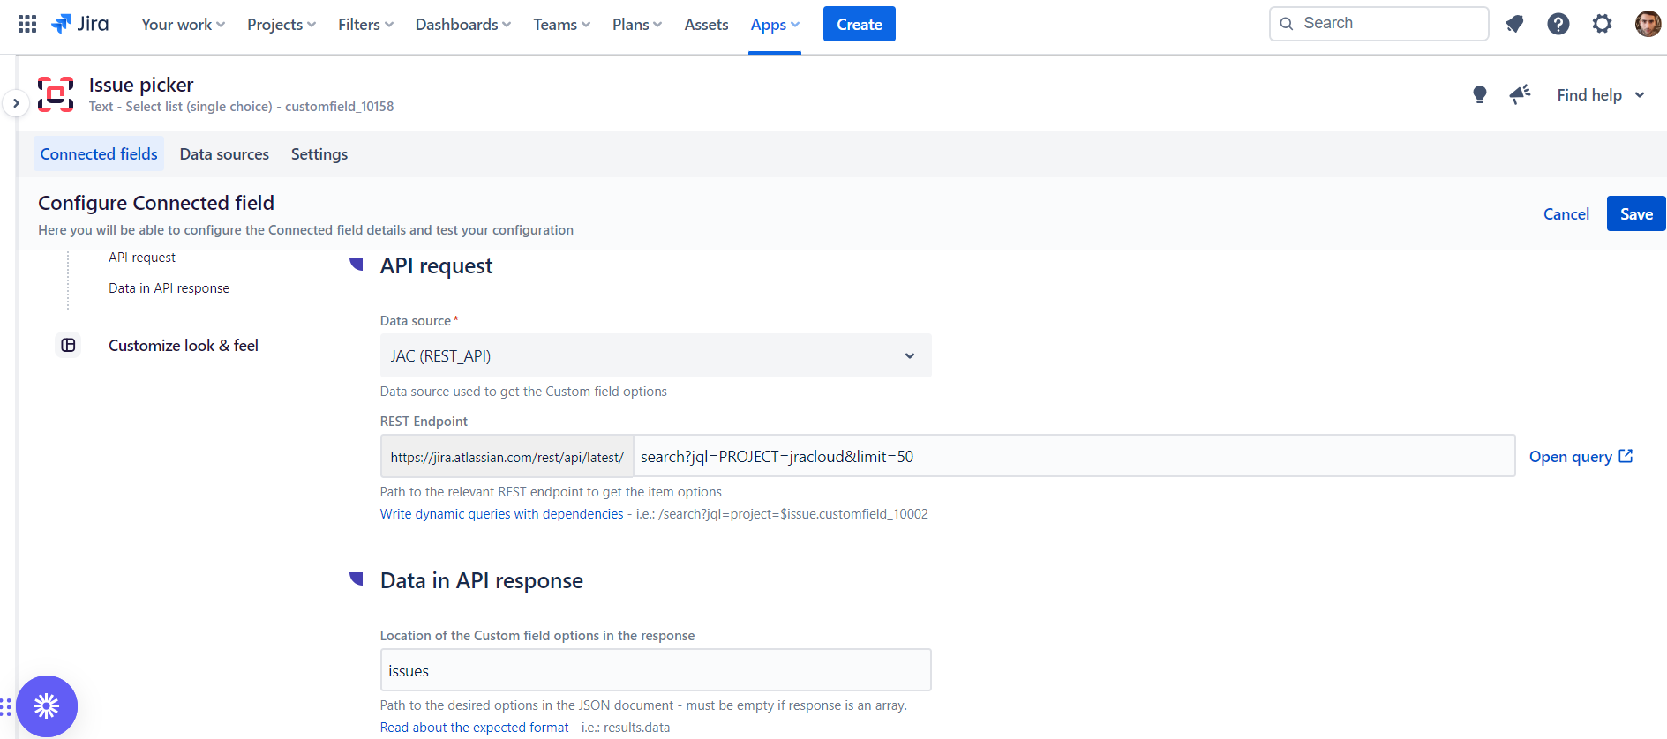Screen dimensions: 1667x739
Task: Open the Data source dropdown
Action: click(655, 355)
